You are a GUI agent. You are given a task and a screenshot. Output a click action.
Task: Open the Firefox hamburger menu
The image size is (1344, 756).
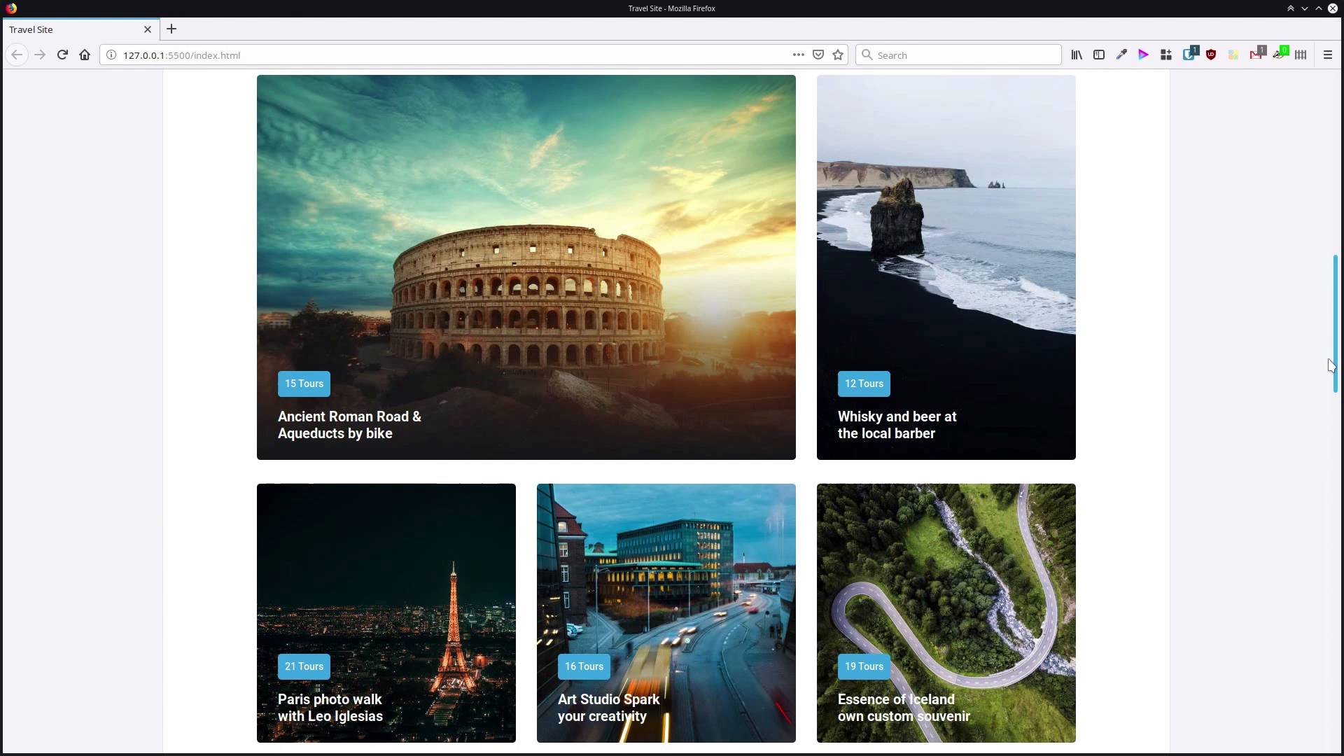coord(1328,55)
